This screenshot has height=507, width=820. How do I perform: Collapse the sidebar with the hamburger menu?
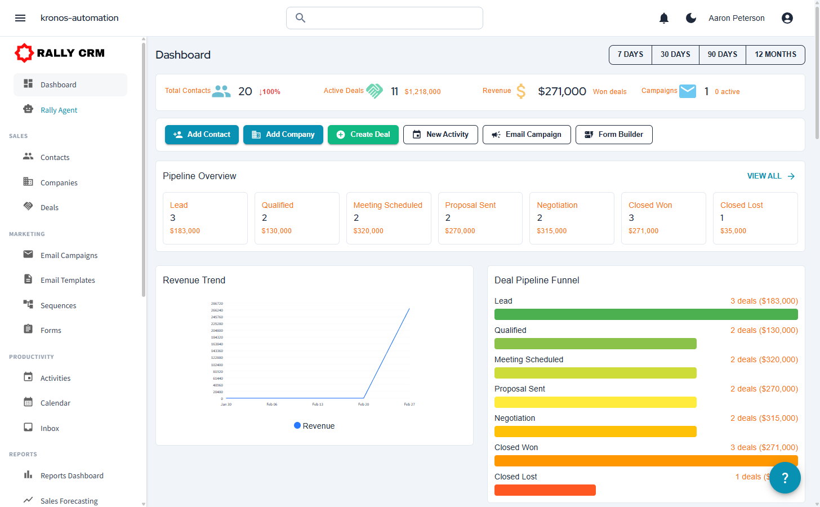click(x=20, y=17)
